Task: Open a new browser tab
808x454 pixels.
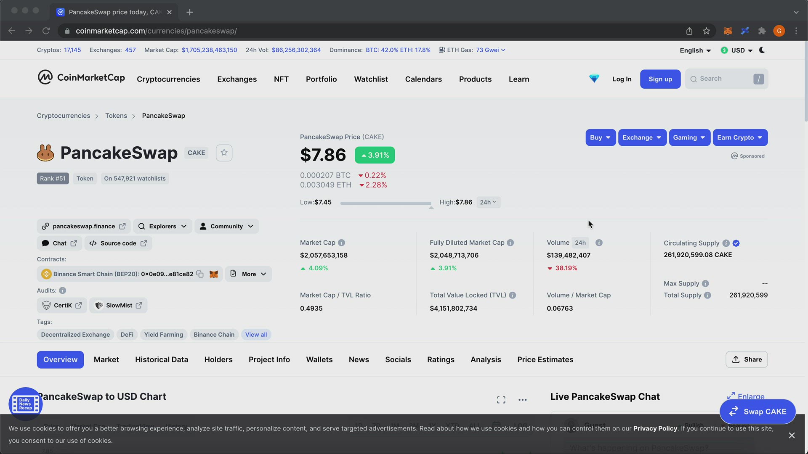Action: [189, 12]
